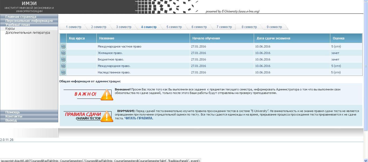
Task: Expand the Учебный план sidebar section
Action: 18,25
